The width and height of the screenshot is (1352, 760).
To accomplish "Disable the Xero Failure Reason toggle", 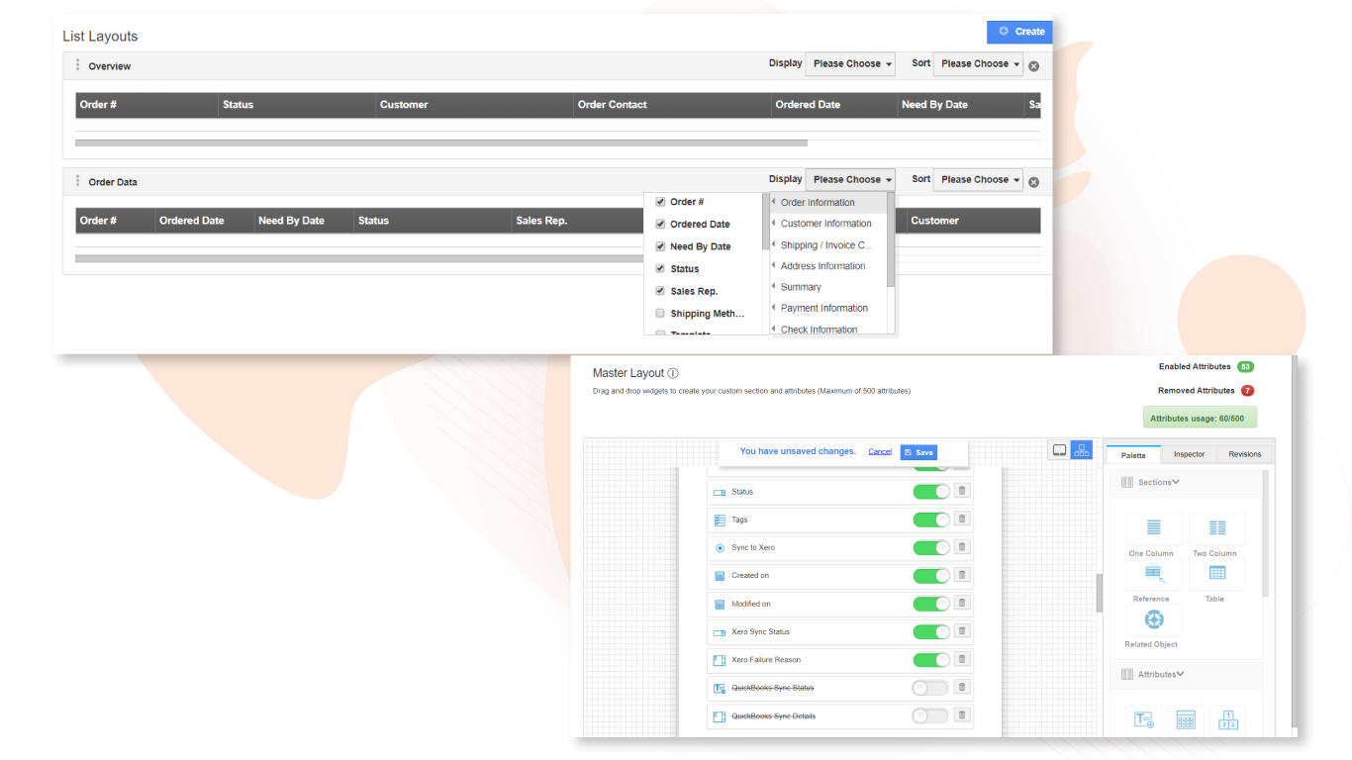I will tap(930, 660).
